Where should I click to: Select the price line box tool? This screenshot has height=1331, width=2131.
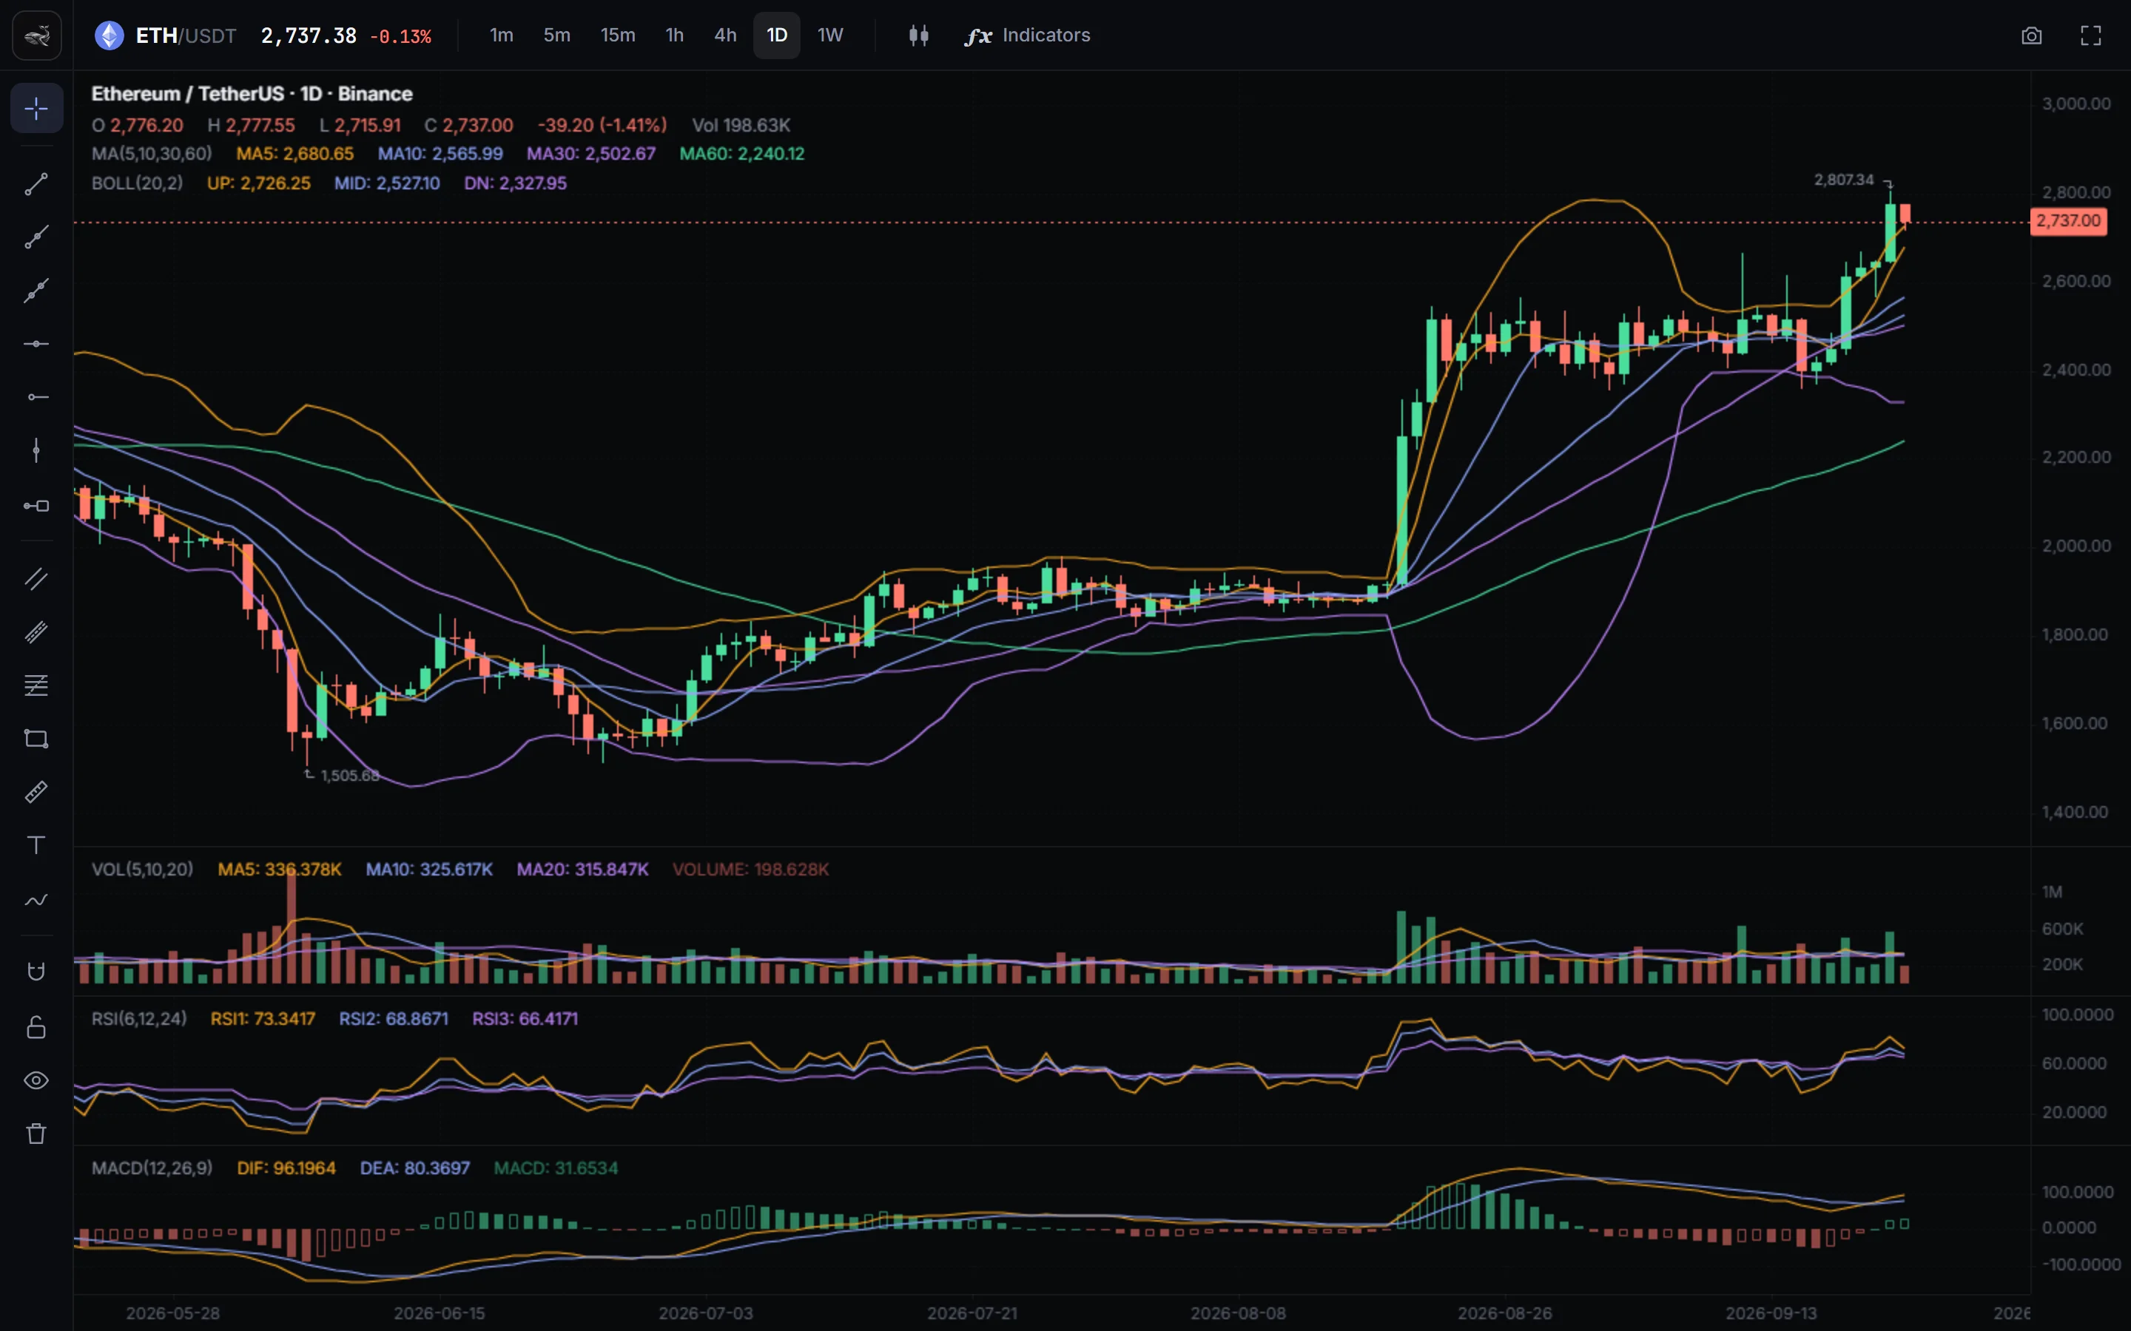click(36, 505)
